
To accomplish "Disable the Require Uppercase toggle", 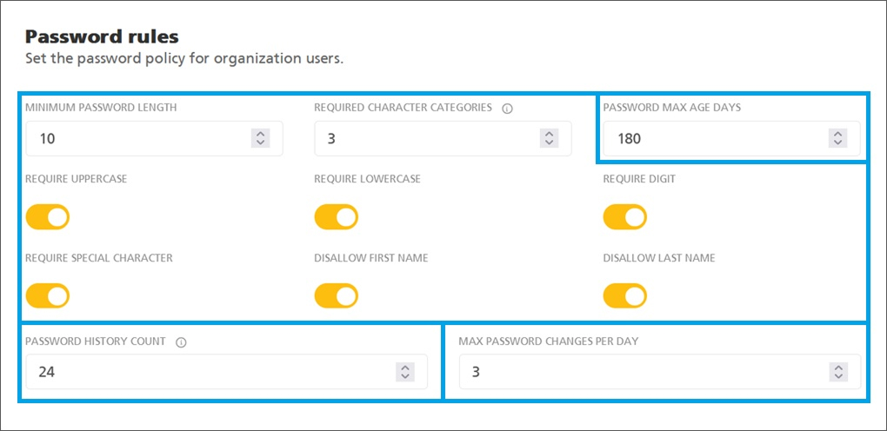I will click(47, 217).
